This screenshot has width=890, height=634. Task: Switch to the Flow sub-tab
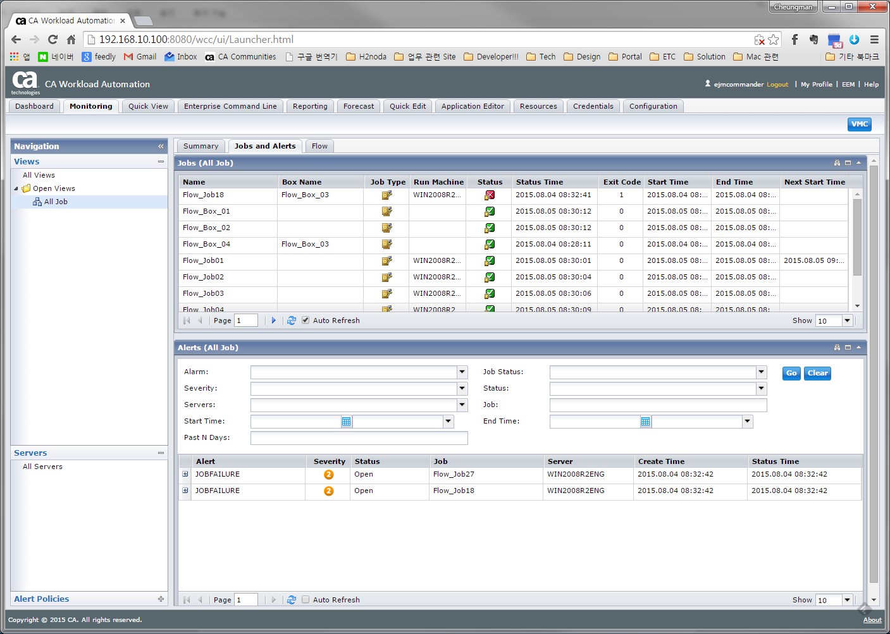click(319, 146)
